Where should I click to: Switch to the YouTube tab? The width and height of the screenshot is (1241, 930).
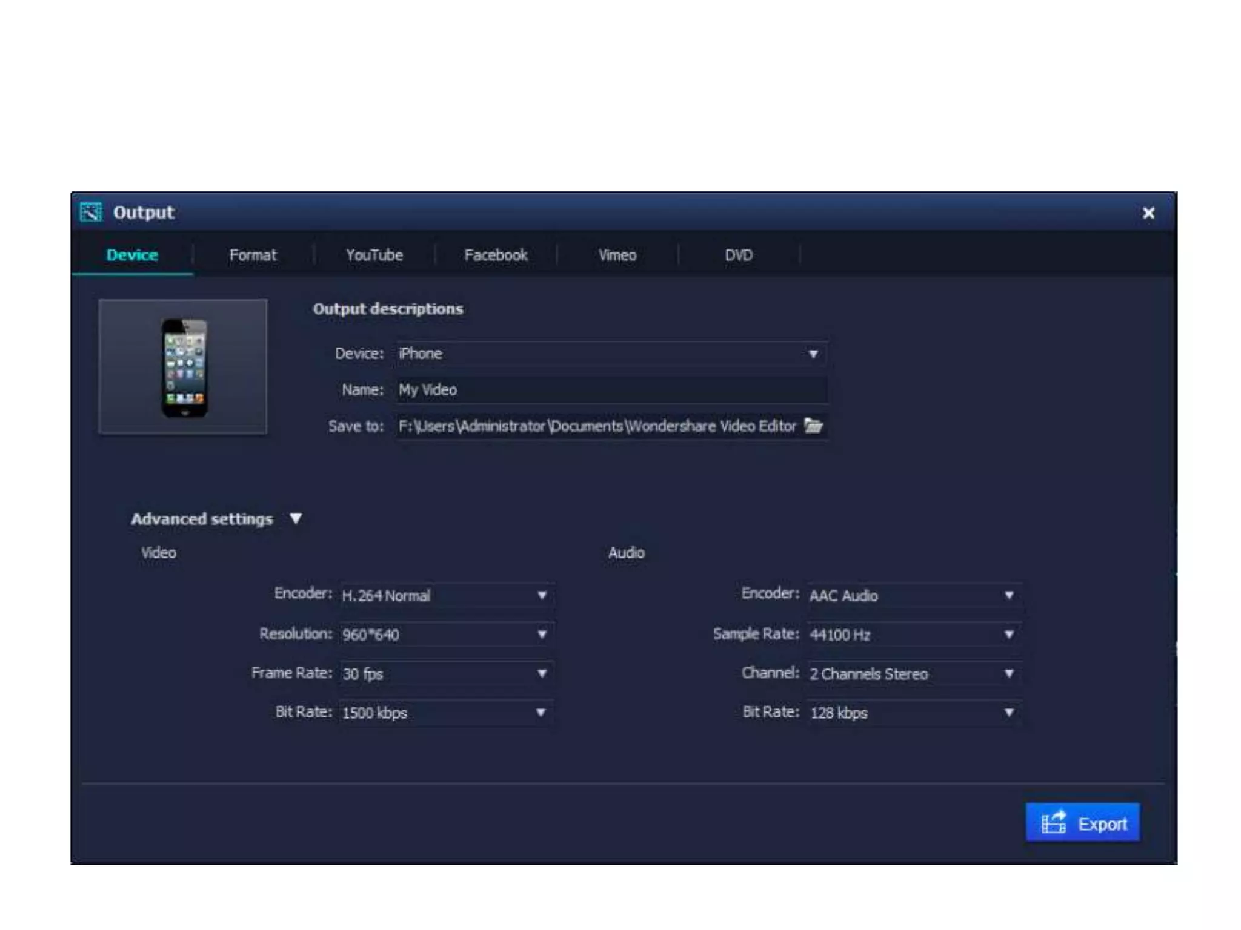click(374, 255)
